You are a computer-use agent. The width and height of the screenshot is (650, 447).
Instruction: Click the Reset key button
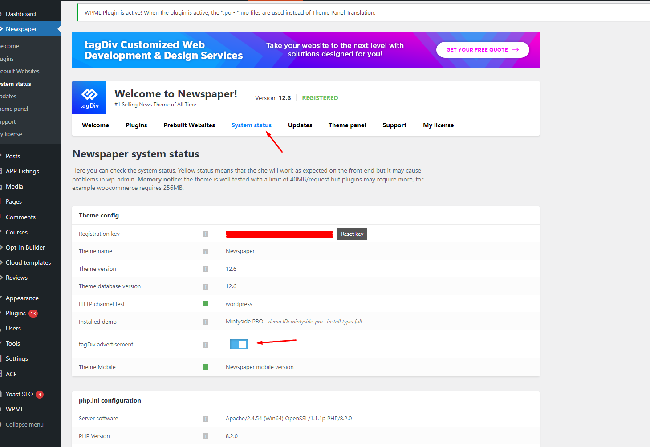point(352,234)
